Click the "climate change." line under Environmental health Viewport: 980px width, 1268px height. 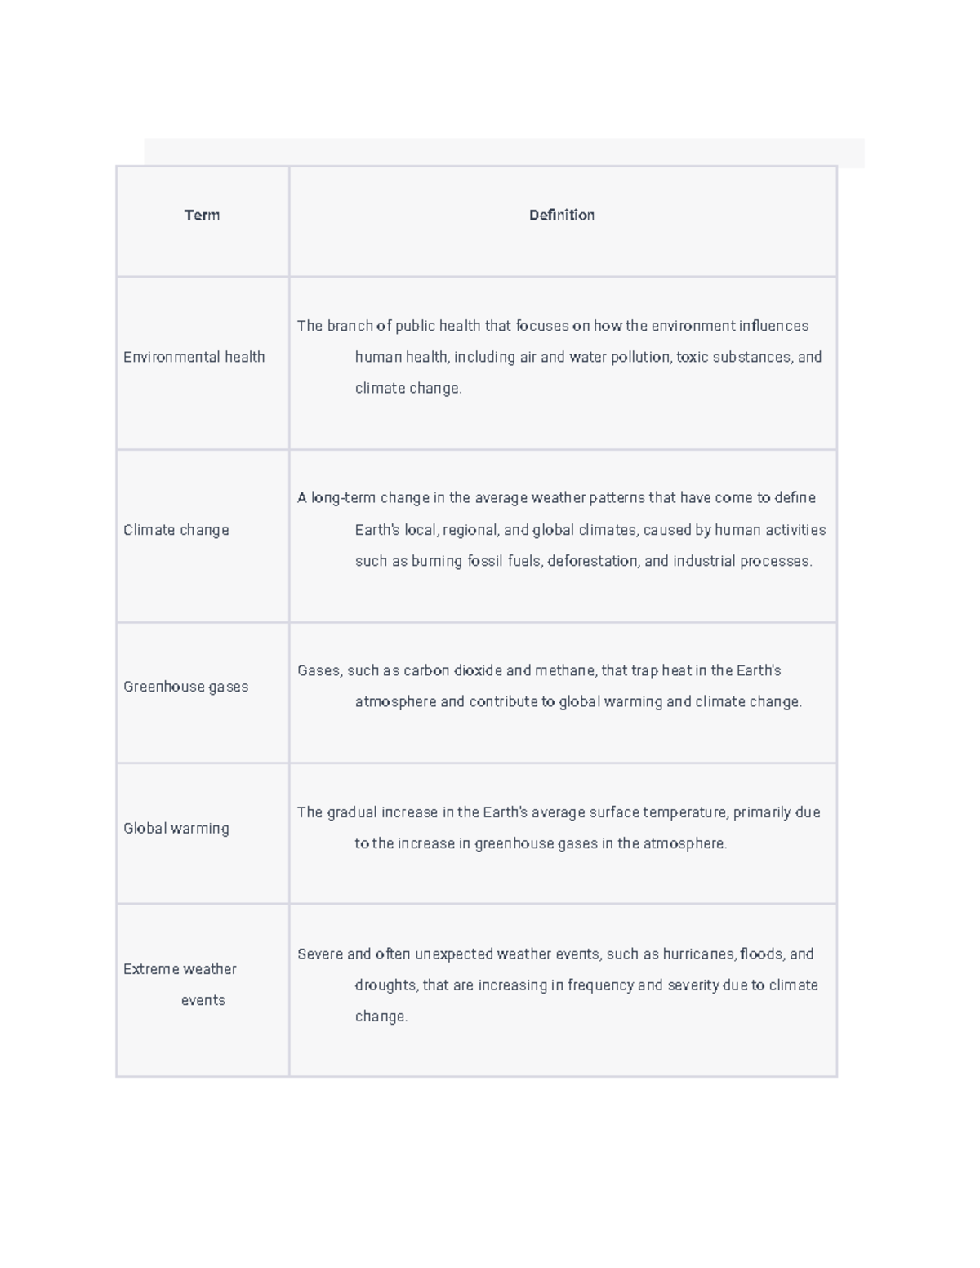(x=408, y=388)
